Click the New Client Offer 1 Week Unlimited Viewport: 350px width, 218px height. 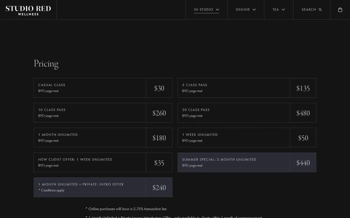(103, 162)
